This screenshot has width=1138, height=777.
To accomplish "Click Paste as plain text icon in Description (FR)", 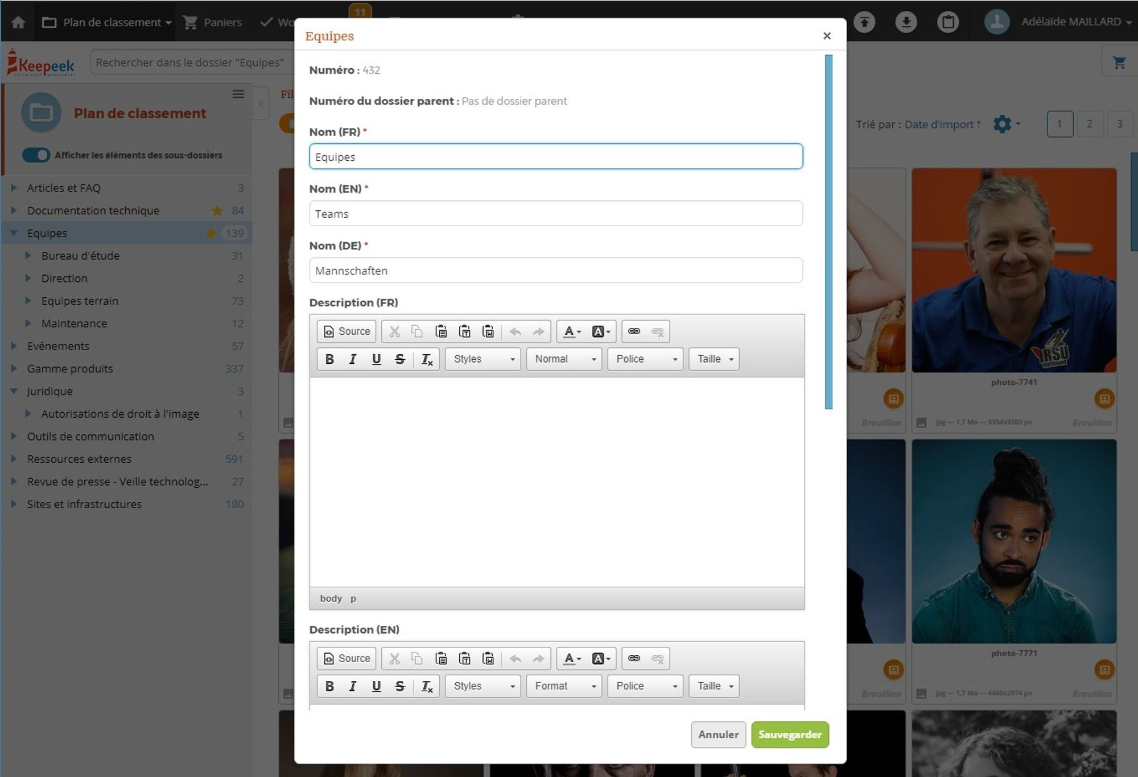I will pos(464,331).
